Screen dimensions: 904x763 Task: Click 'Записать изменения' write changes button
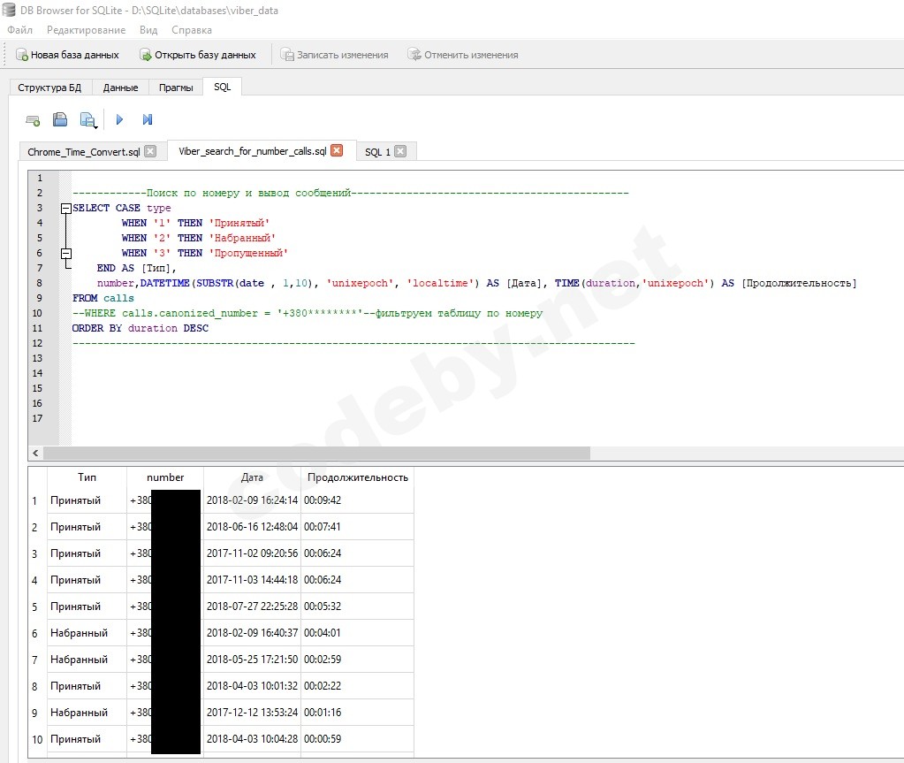334,55
